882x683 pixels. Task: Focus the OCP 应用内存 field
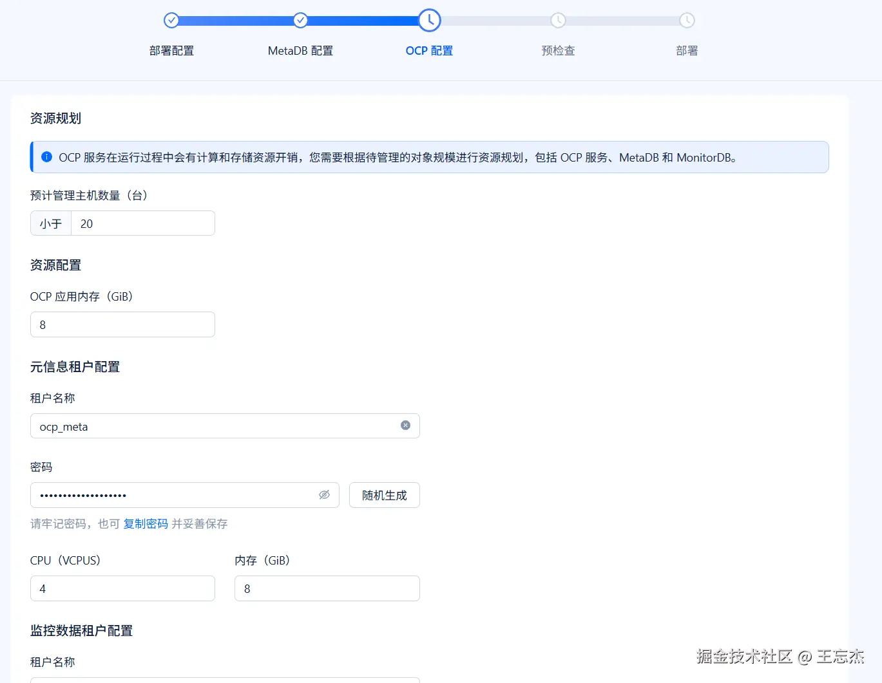point(122,324)
